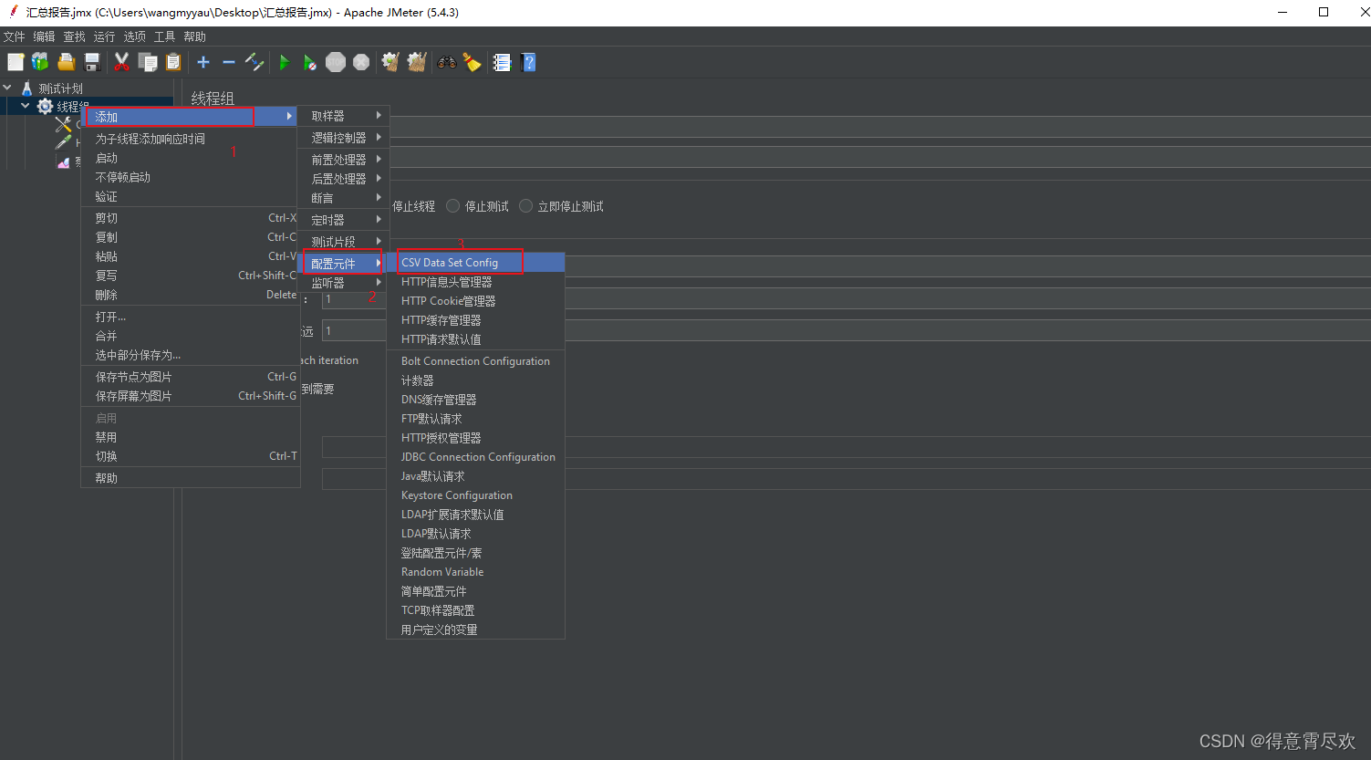Click the Reset Search yellow broom icon

click(472, 62)
